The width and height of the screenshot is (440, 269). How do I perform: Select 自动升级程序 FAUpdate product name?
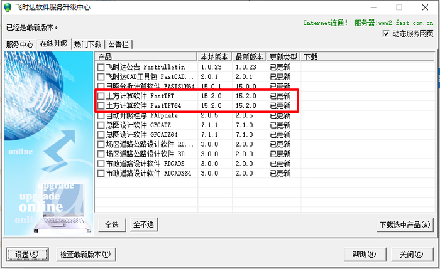pyautogui.click(x=141, y=115)
